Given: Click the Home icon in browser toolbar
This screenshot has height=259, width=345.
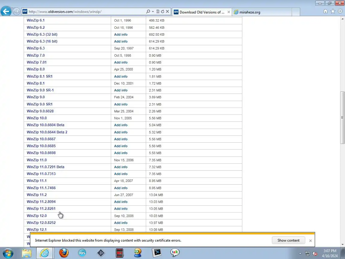Looking at the screenshot, I should click(x=326, y=11).
